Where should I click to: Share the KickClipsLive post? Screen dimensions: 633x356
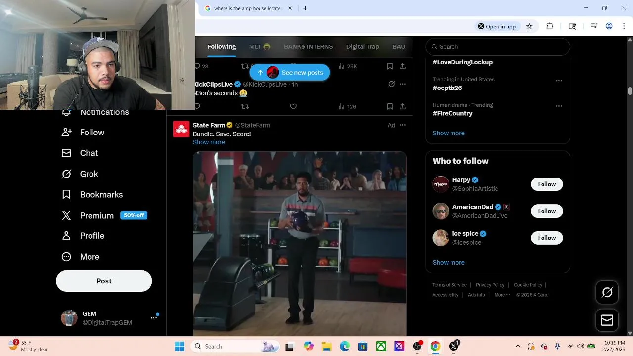[x=403, y=106]
